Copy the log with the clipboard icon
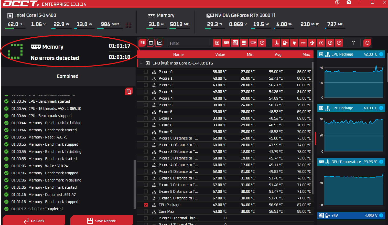This screenshot has width=388, height=225. coord(129,91)
